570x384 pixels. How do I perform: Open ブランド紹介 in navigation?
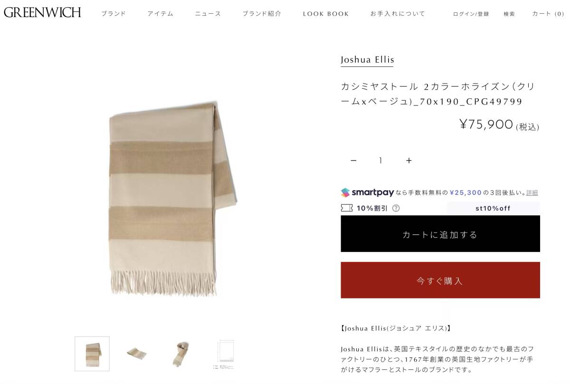tap(262, 14)
